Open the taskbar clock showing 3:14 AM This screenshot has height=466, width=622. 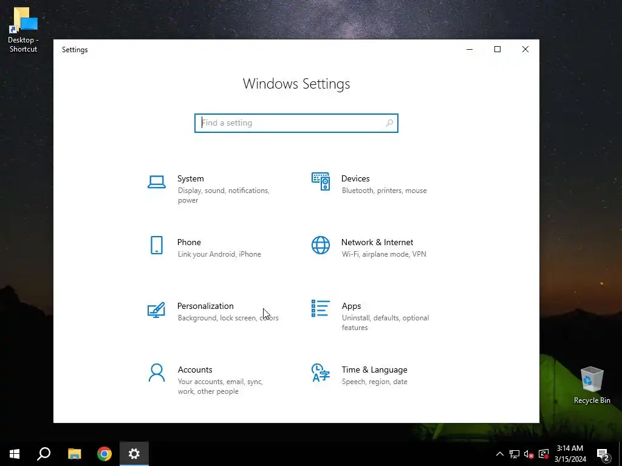pos(570,454)
